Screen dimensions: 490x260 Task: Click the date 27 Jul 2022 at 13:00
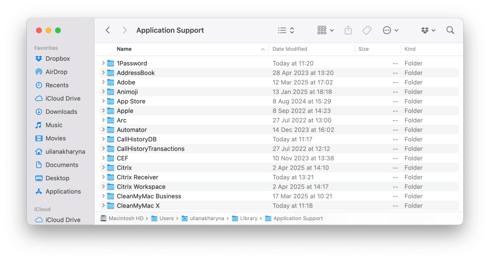302,120
